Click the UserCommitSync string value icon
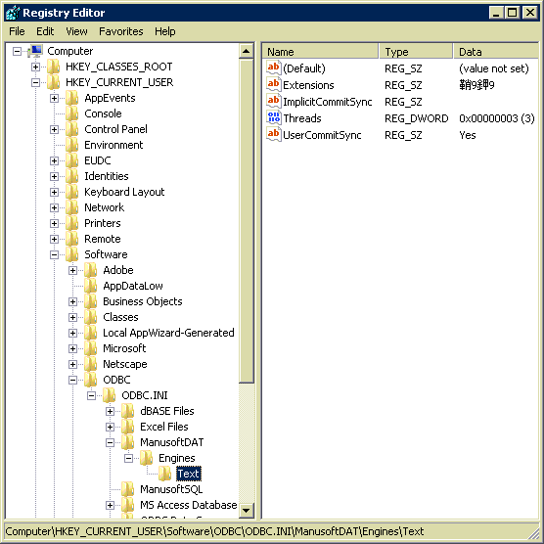The width and height of the screenshot is (544, 544). (x=273, y=134)
